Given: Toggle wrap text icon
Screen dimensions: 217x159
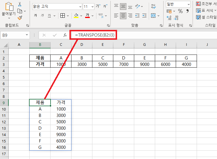Looking at the screenshot, I should tap(153, 6).
